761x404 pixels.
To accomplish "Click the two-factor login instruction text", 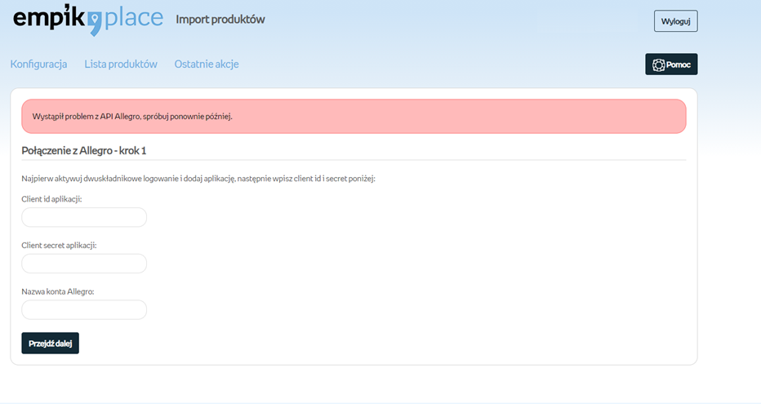I will pyautogui.click(x=198, y=179).
